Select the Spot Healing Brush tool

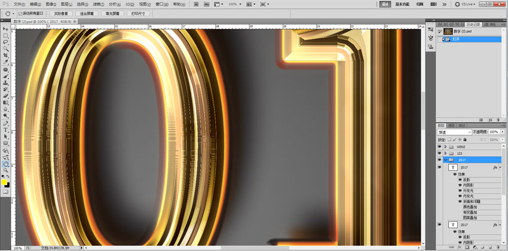[5, 70]
